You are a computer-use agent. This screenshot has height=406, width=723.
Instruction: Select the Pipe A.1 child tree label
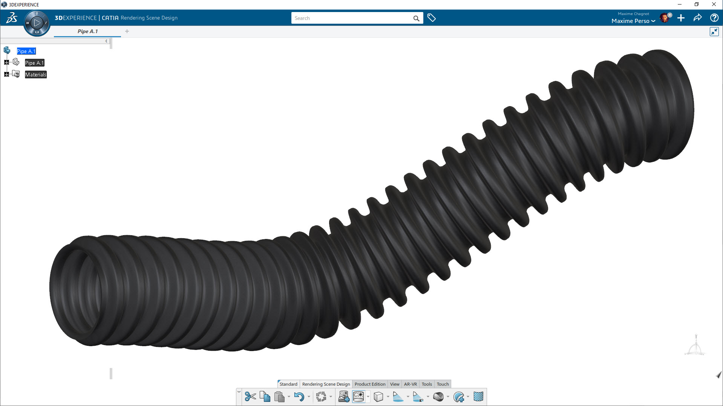(x=35, y=63)
